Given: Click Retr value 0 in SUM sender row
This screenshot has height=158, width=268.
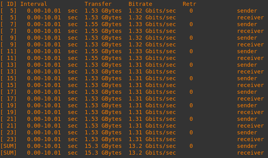Looking at the screenshot, I should (191, 146).
